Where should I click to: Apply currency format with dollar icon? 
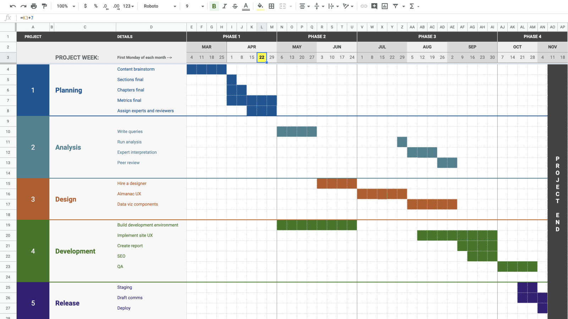click(x=85, y=6)
